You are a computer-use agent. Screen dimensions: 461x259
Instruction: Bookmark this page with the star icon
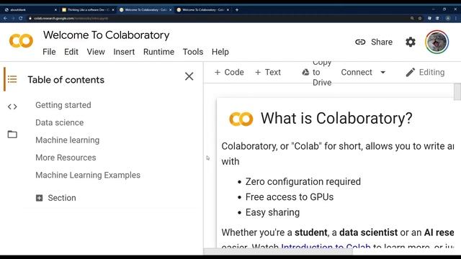coord(420,18)
